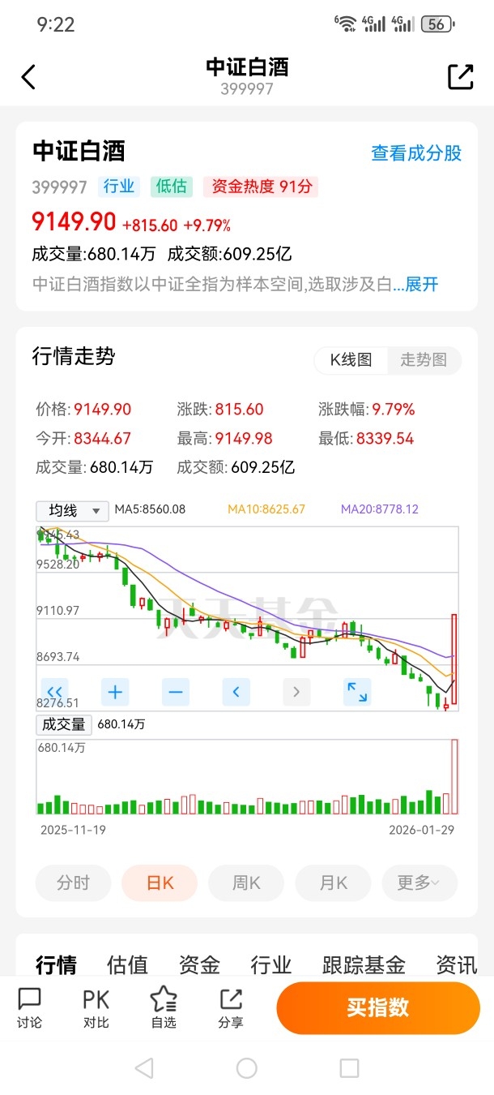Expand index description with 展开
The width and height of the screenshot is (494, 1095).
coord(421,284)
